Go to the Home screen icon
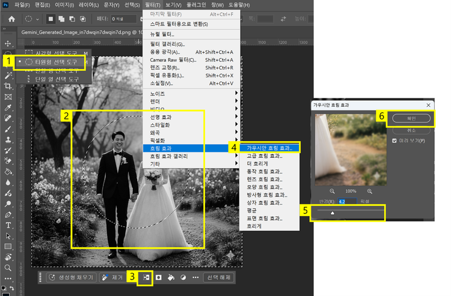 (x=11, y=19)
